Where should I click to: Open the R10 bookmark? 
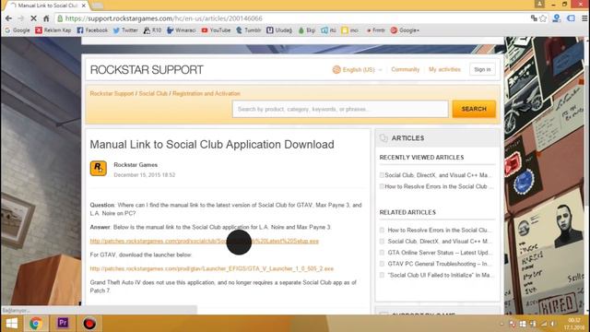coord(152,30)
